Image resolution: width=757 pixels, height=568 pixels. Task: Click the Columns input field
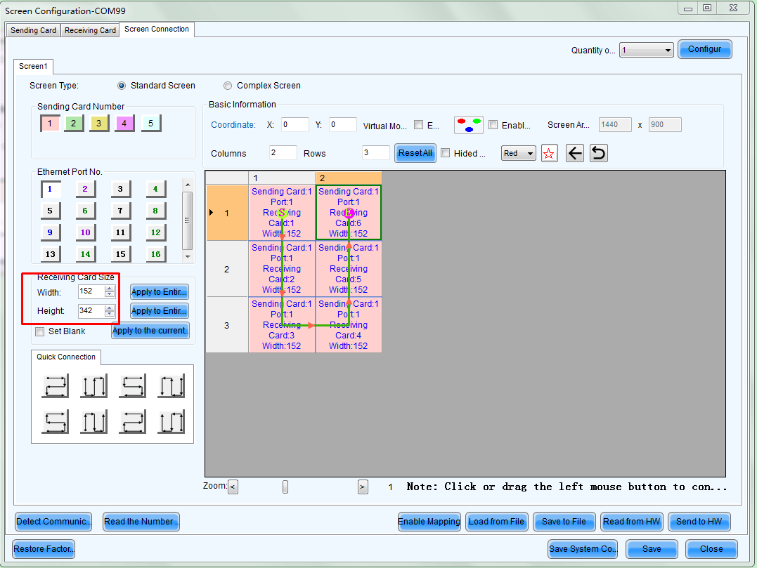coord(283,153)
